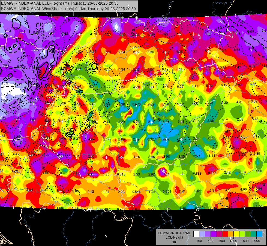This screenshot has width=267, height=246.
Task: Click the legend label ECMWF-INDEX-ANAL
Action: [174, 233]
